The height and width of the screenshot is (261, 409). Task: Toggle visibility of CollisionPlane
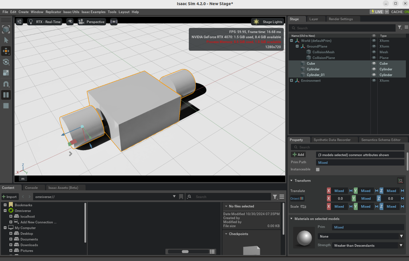point(374,58)
